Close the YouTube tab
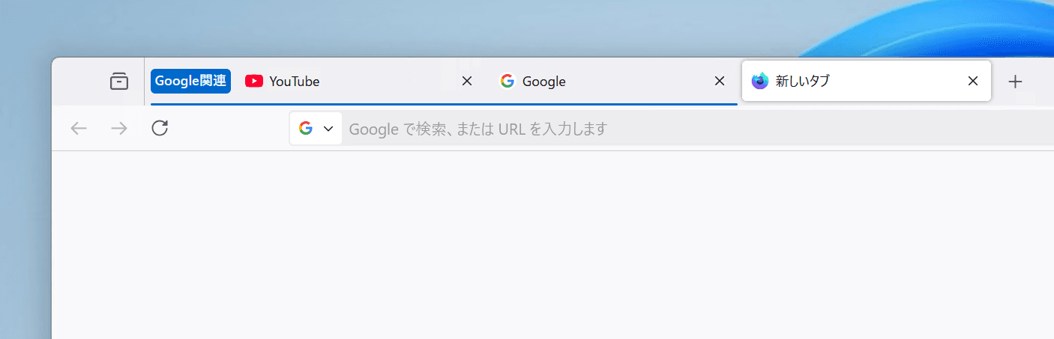This screenshot has height=339, width=1054. 466,81
